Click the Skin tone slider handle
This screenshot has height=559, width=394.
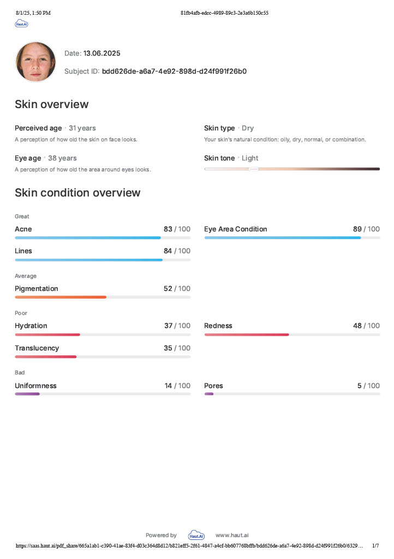click(x=253, y=169)
